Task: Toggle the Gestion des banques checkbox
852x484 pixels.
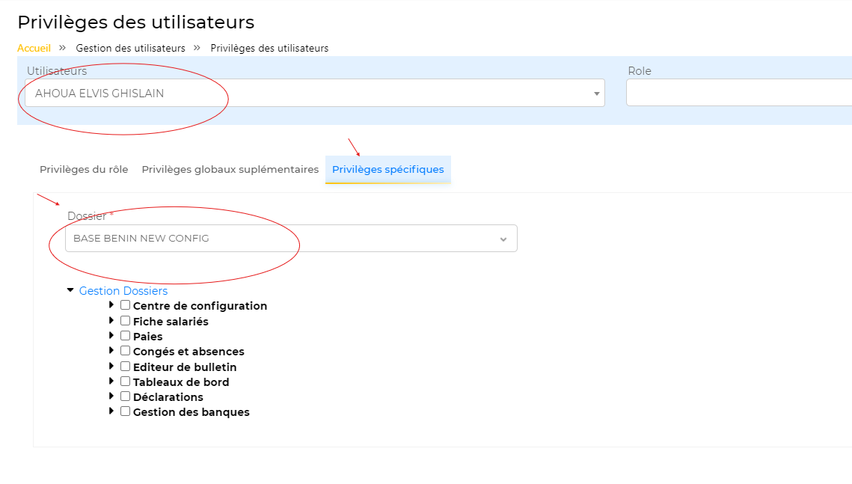Action: pos(126,411)
